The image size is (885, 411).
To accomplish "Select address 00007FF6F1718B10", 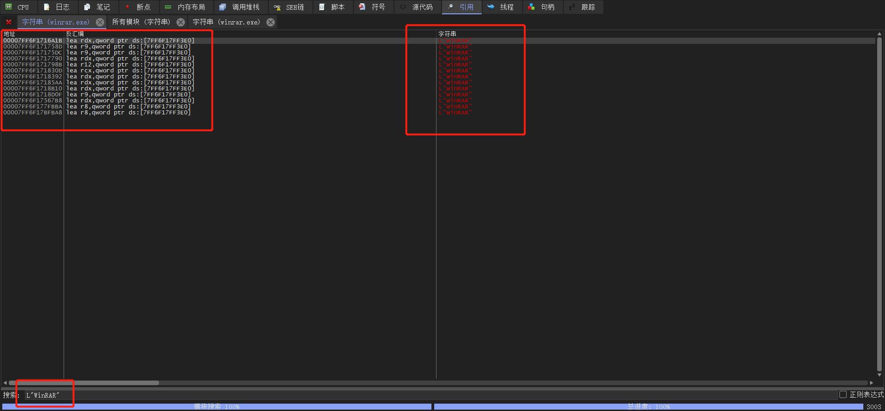I will 33,89.
